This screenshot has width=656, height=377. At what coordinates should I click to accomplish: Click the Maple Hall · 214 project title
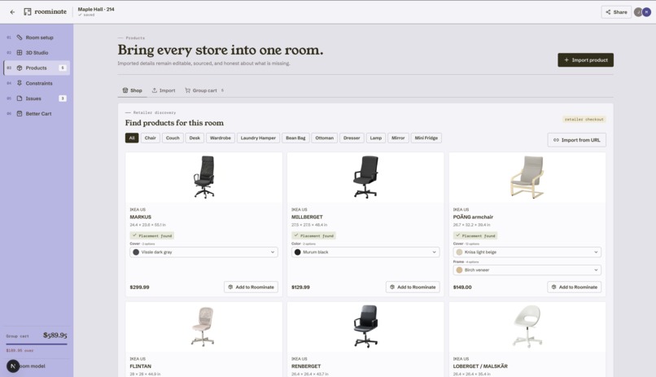[x=96, y=9]
